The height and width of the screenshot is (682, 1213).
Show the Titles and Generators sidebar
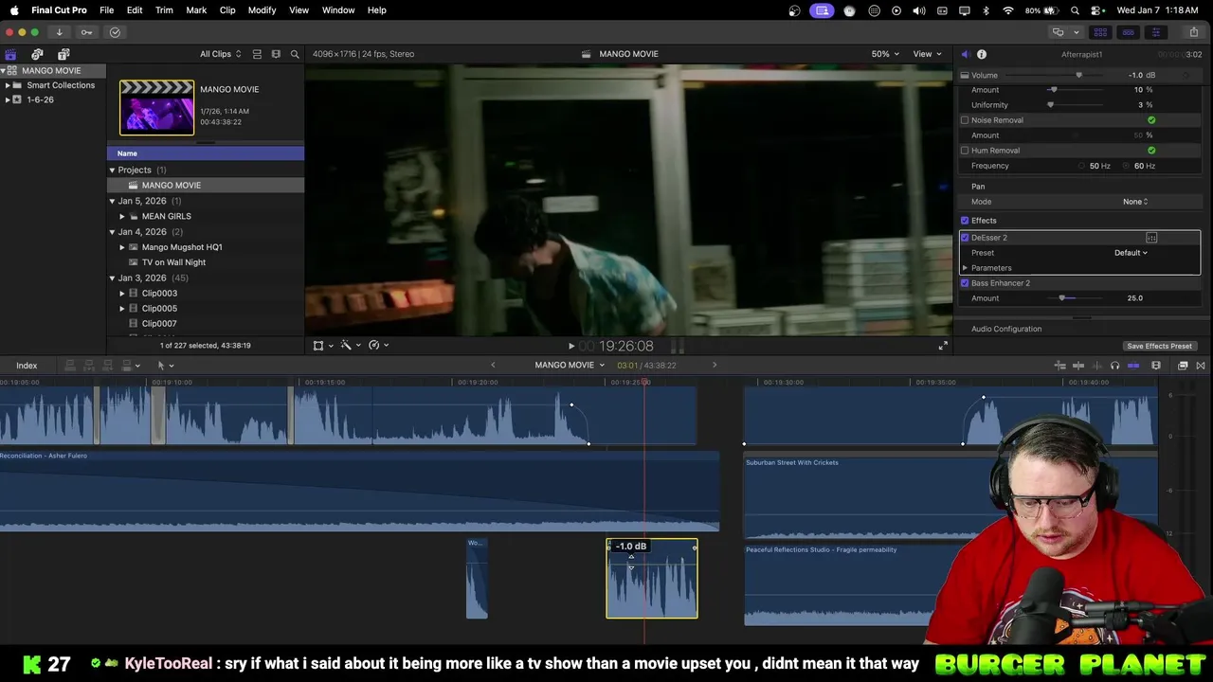(x=63, y=54)
